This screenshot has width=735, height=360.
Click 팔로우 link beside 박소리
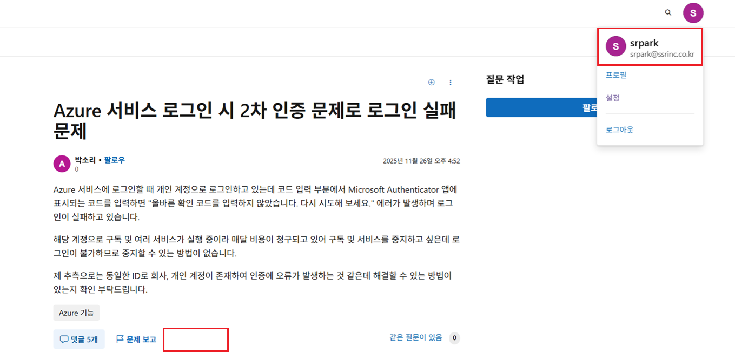click(115, 160)
